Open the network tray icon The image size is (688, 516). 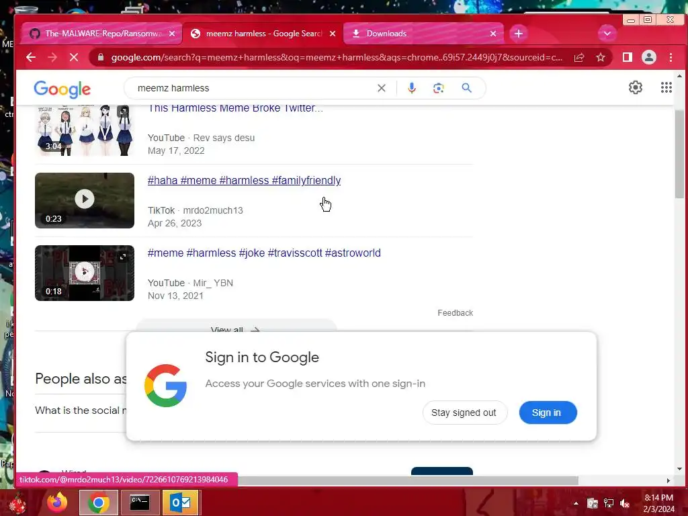click(x=609, y=503)
